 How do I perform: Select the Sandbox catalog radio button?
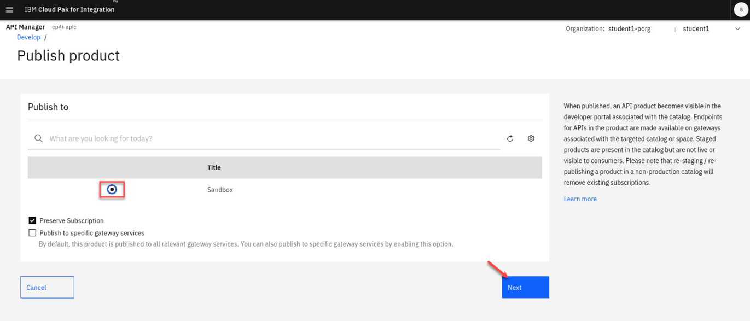112,190
